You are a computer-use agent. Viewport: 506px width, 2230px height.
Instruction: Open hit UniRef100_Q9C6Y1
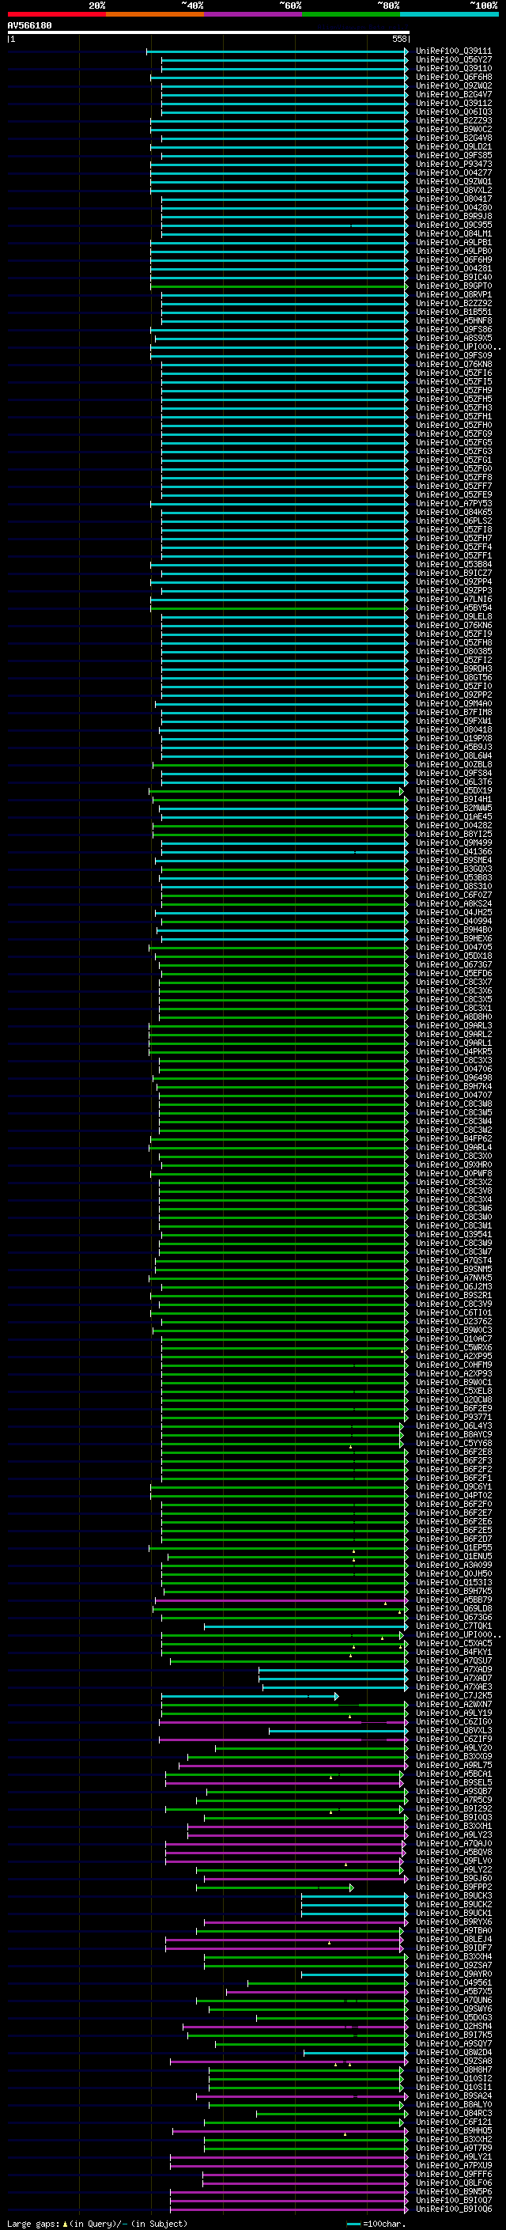click(453, 1486)
